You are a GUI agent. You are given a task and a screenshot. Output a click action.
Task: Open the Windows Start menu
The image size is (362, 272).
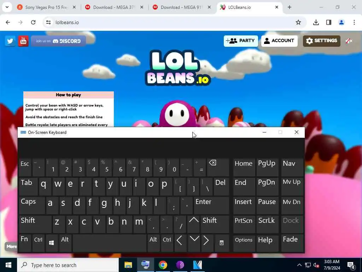(8, 265)
